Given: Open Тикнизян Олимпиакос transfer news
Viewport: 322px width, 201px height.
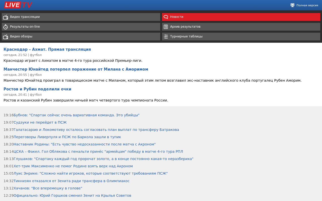Looking at the screenshot, I should click(x=71, y=181).
